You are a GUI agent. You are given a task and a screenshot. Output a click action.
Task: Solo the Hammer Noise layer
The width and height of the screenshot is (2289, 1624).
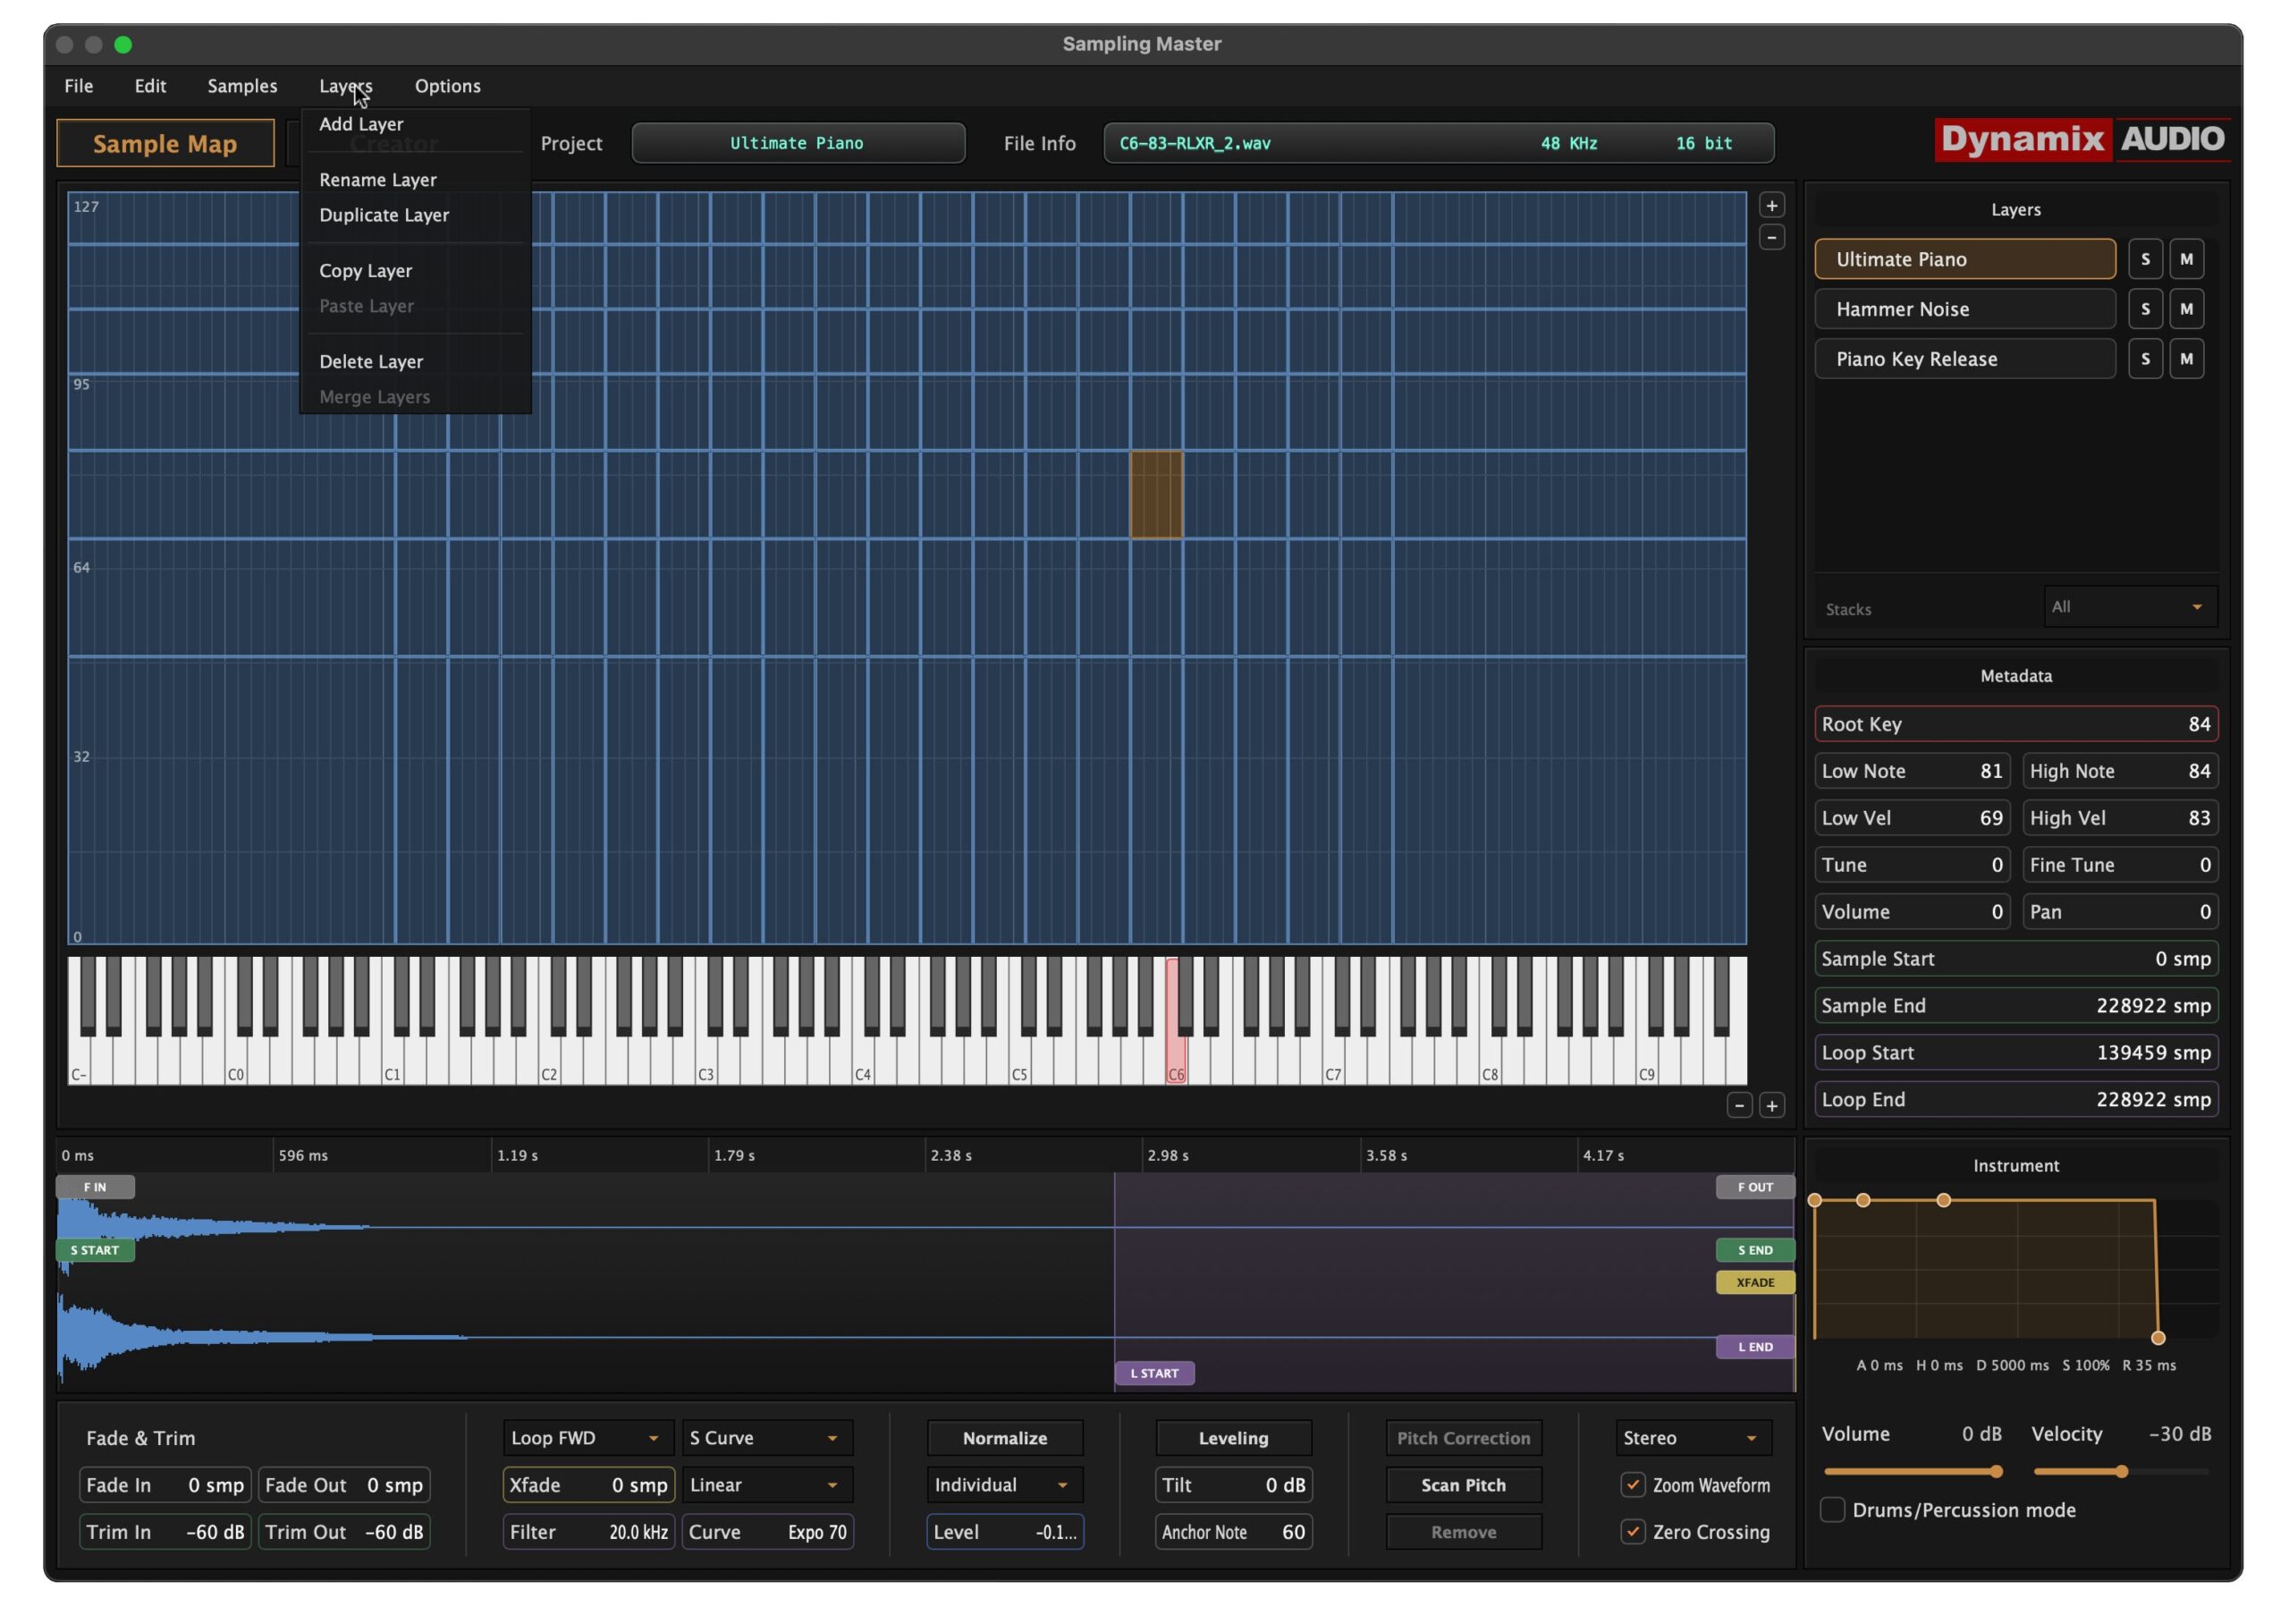2145,309
